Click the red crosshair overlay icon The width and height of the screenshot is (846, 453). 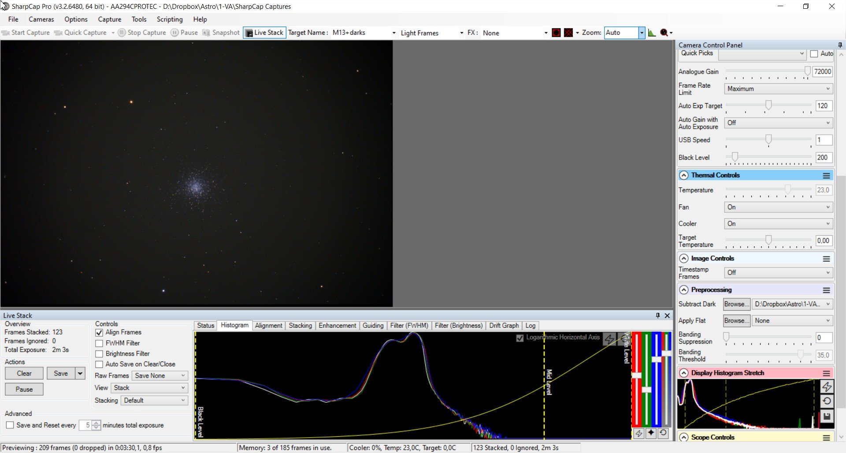point(568,33)
